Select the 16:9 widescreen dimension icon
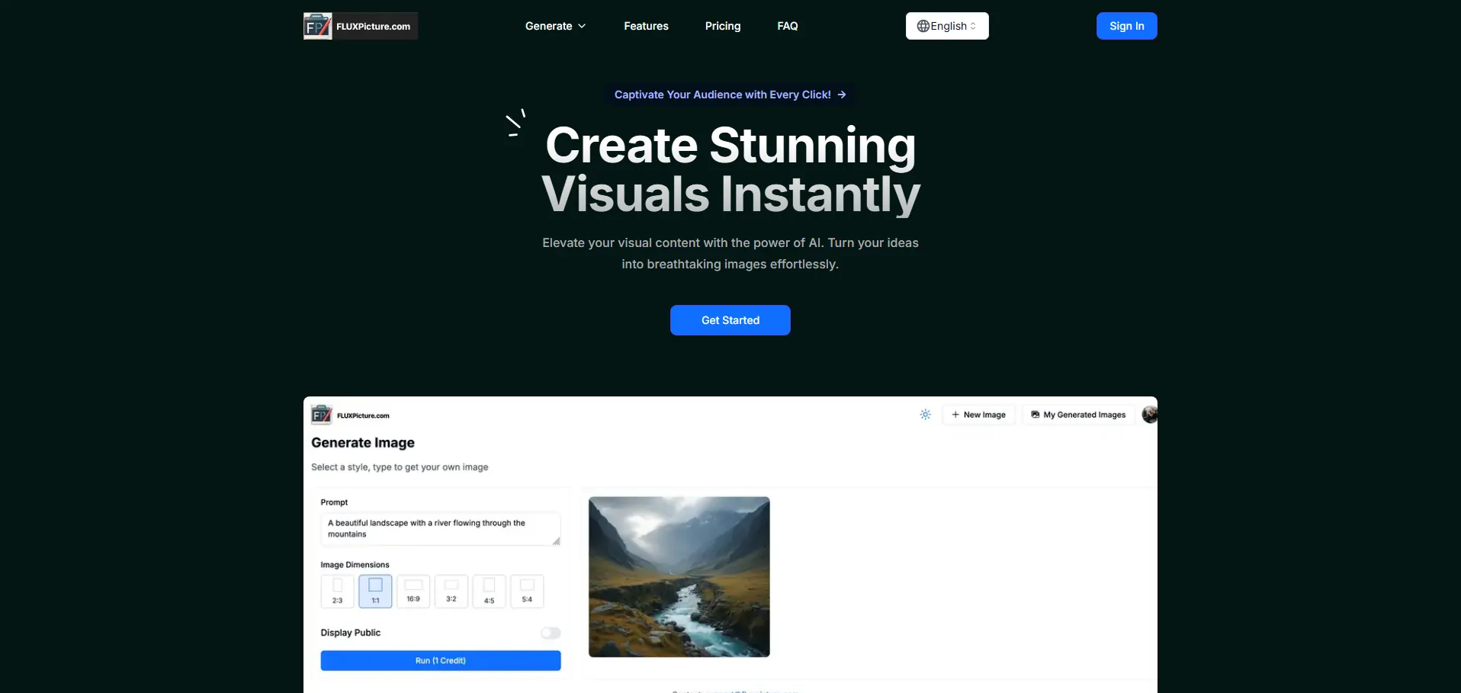 point(413,591)
